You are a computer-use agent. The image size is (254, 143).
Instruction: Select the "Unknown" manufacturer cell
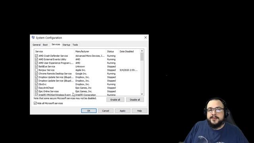pos(80,66)
